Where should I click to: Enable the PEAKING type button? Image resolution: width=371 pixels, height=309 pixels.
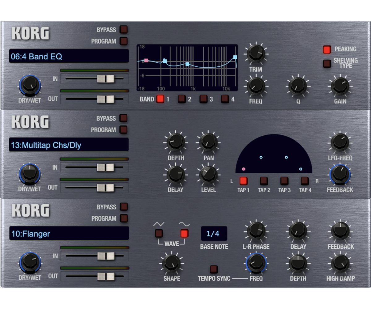327,49
